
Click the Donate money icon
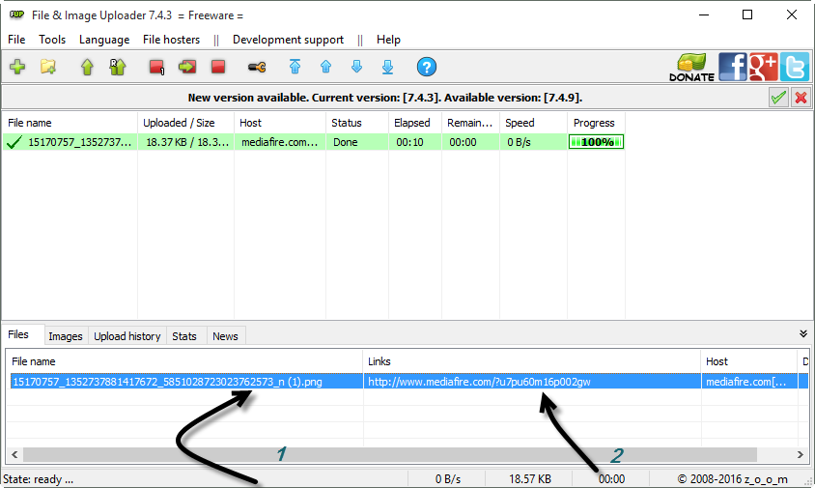coord(691,67)
